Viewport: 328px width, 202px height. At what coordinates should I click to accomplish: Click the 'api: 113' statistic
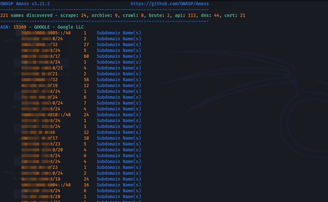tap(185, 15)
